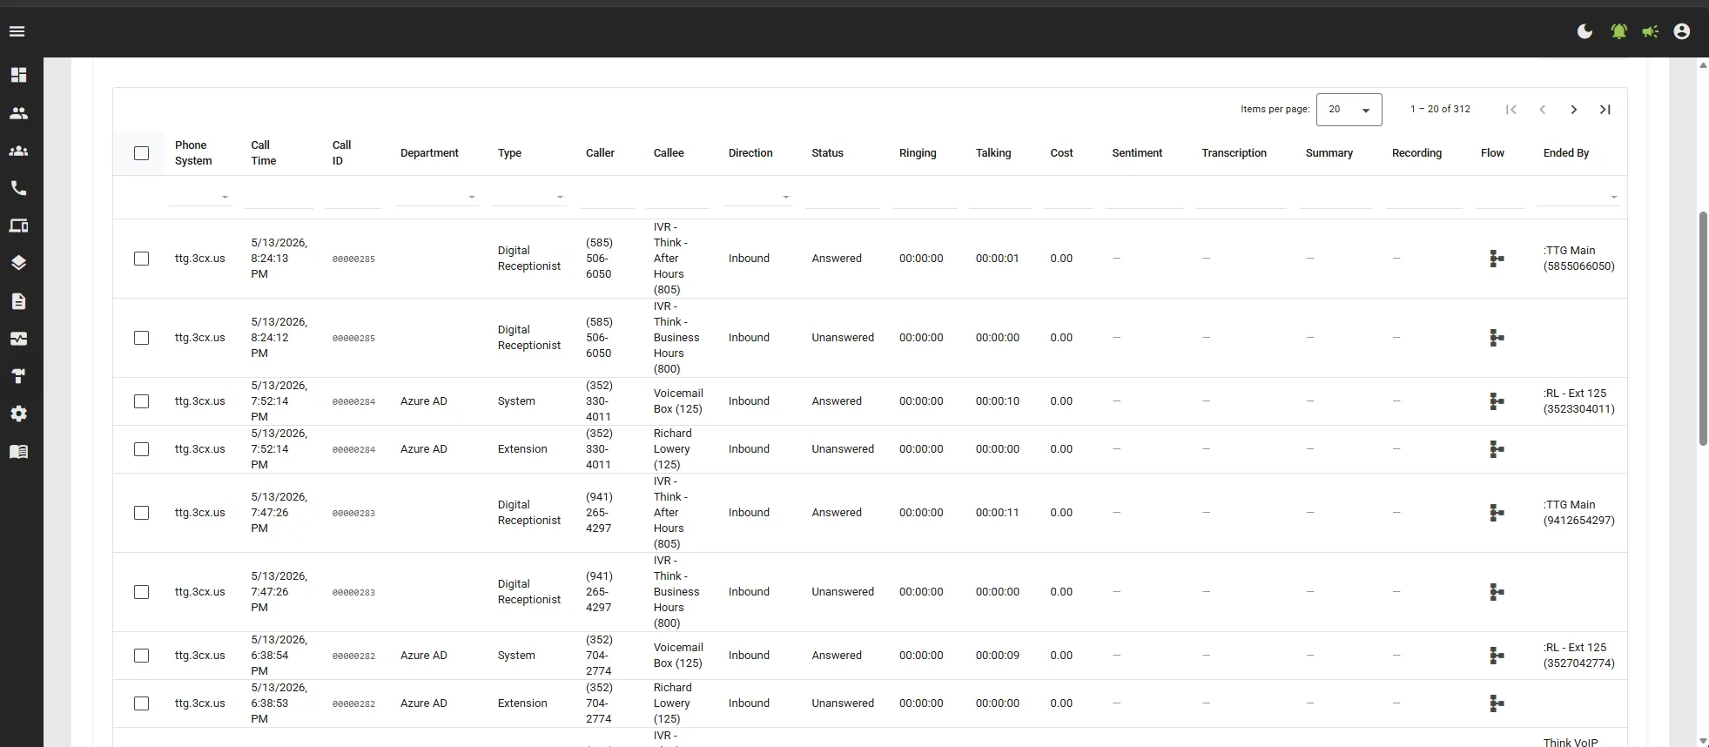Select the 8:24:13 PM call row checkbox
The width and height of the screenshot is (1709, 747).
[142, 259]
